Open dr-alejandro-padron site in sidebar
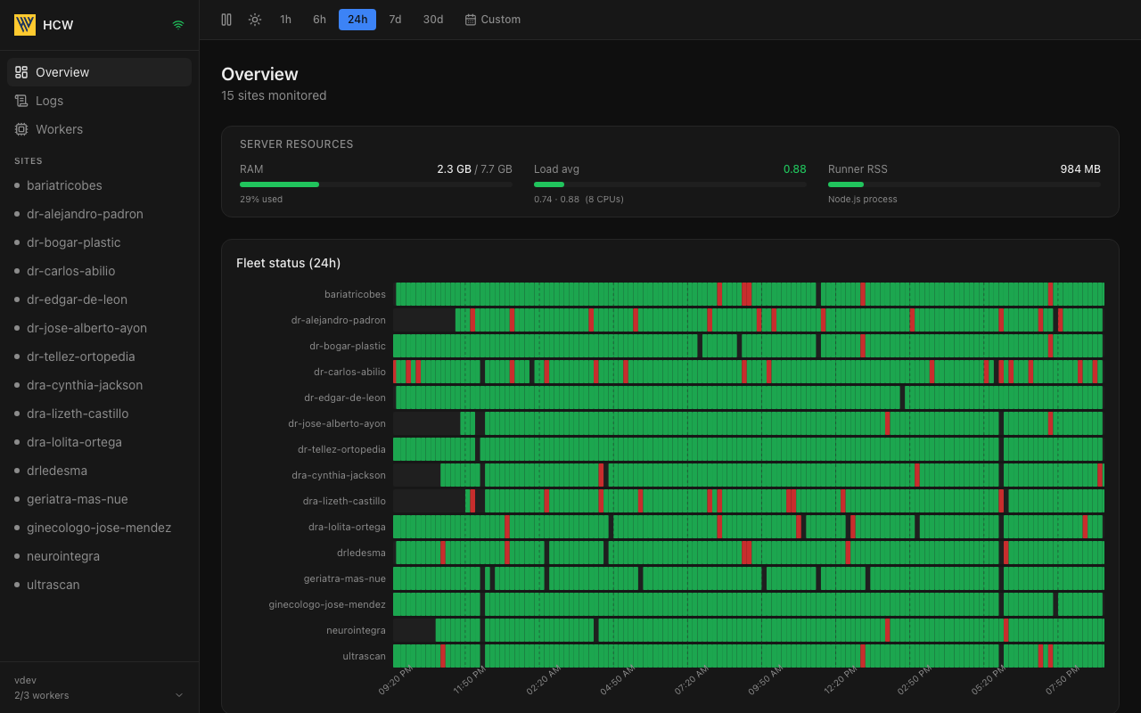Screen dimensions: 1141x713 [x=99, y=214]
